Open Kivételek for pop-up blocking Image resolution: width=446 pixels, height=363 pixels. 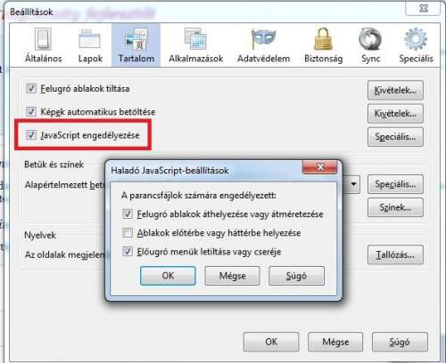pos(395,90)
